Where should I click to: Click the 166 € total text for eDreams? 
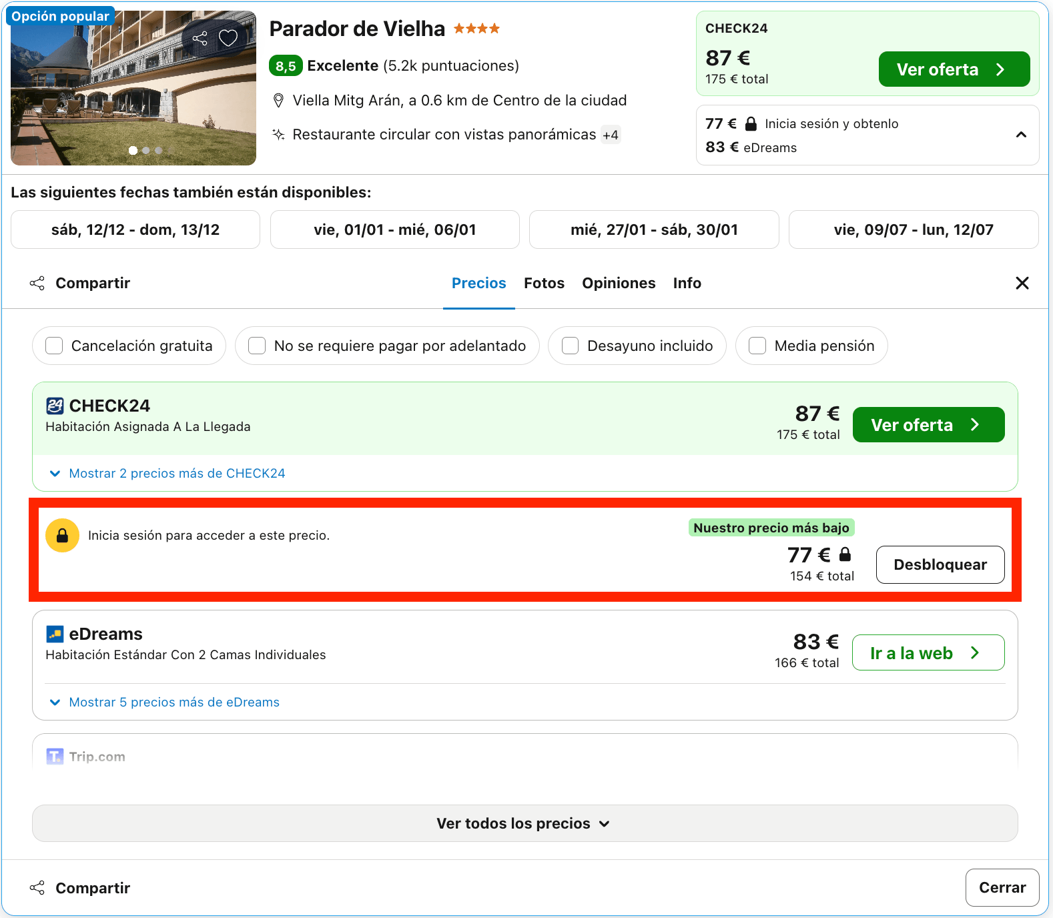tap(807, 663)
